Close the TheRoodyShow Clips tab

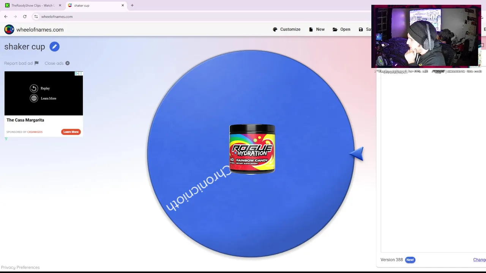click(60, 5)
